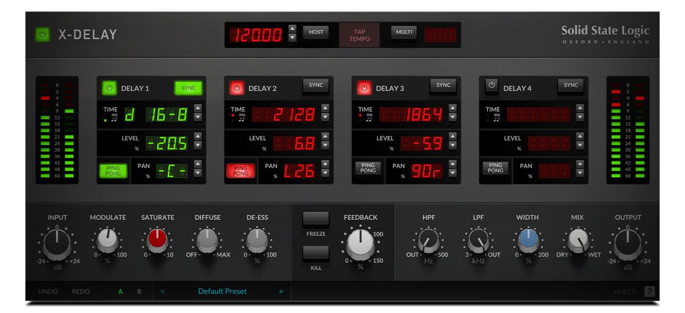Disable SYNC on Delay 1
685x313 pixels.
point(188,87)
